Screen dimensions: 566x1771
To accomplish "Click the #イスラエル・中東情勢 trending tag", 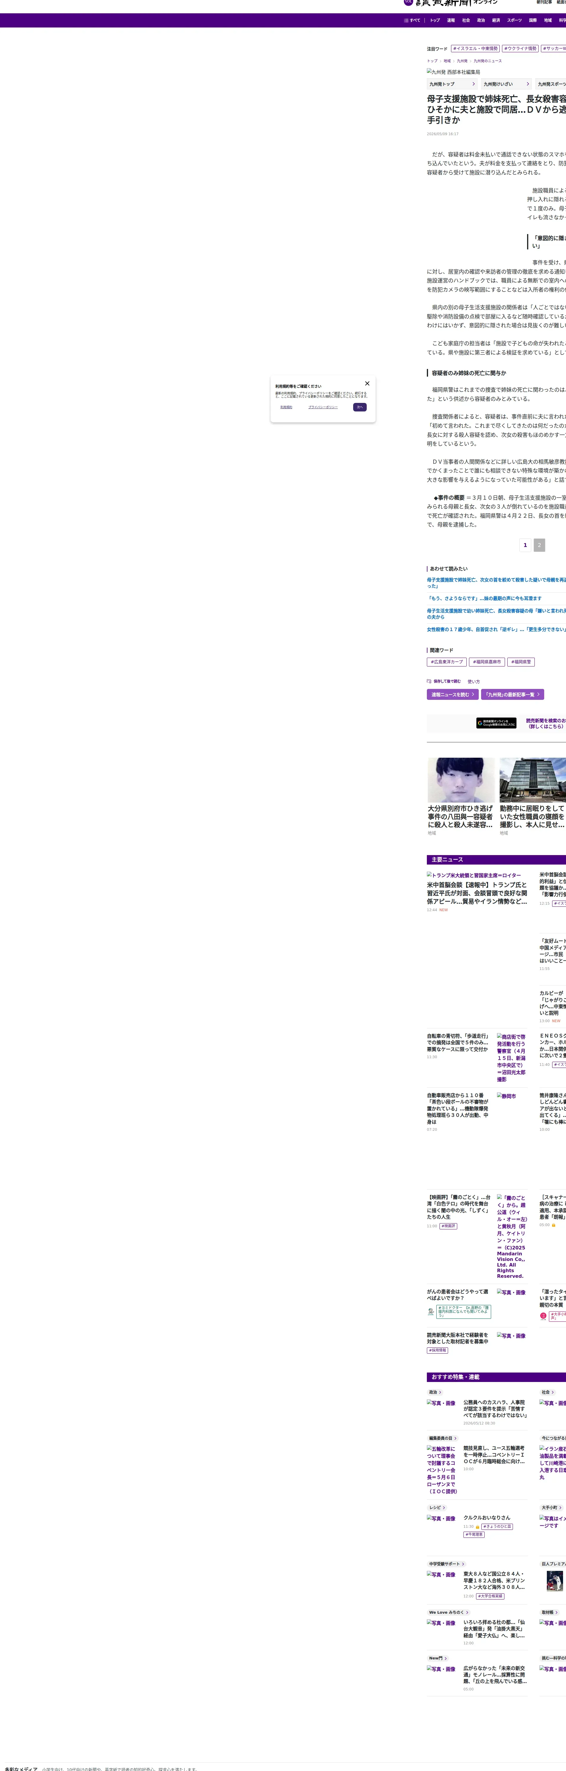I will coord(475,49).
